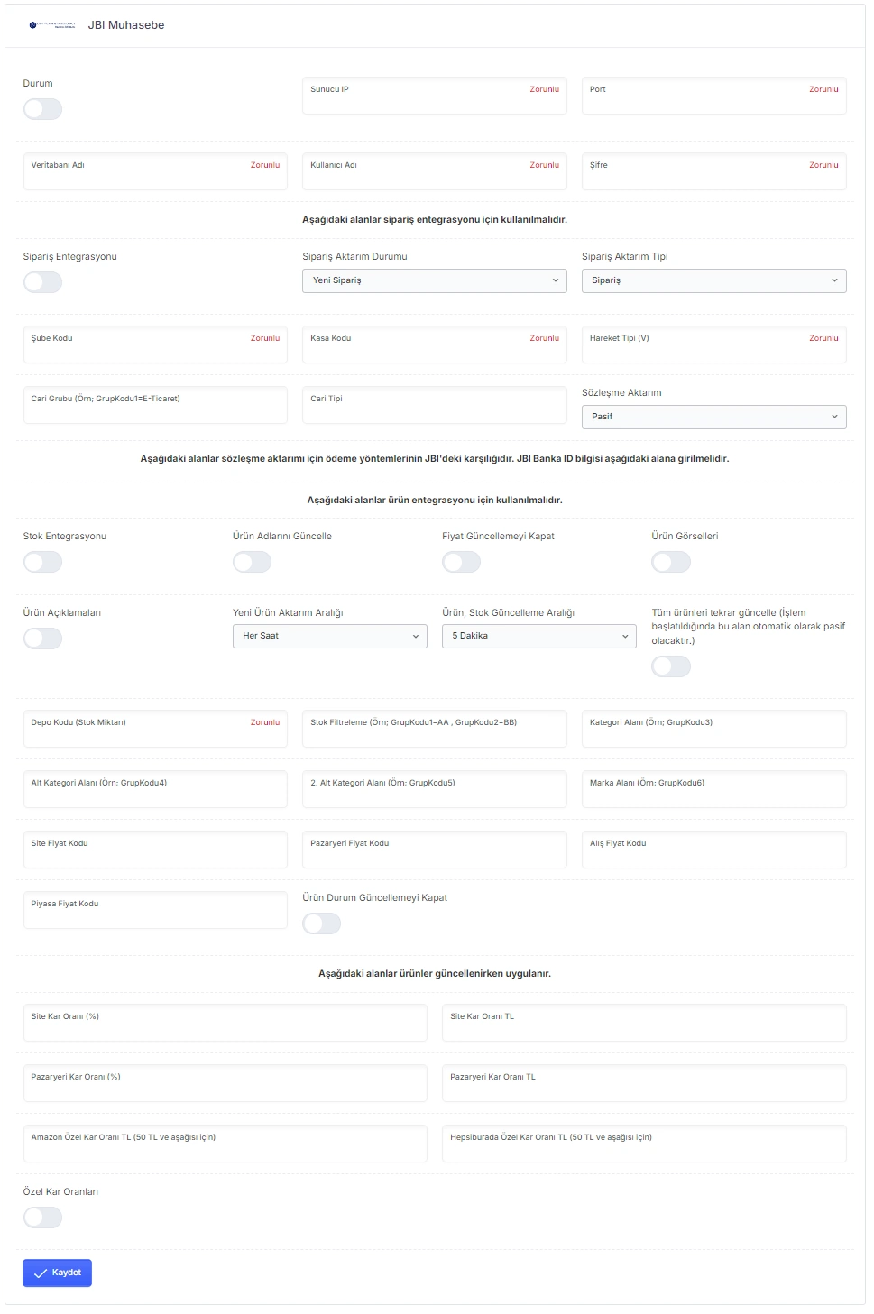874x1314 pixels.
Task: Open Sipariş Aktarım Durumu dropdown
Action: tap(435, 280)
